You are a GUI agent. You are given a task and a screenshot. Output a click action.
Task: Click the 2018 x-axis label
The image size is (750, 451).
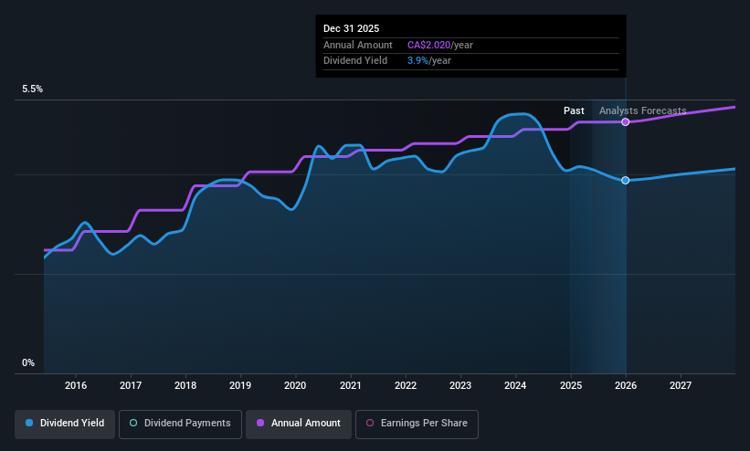[185, 385]
